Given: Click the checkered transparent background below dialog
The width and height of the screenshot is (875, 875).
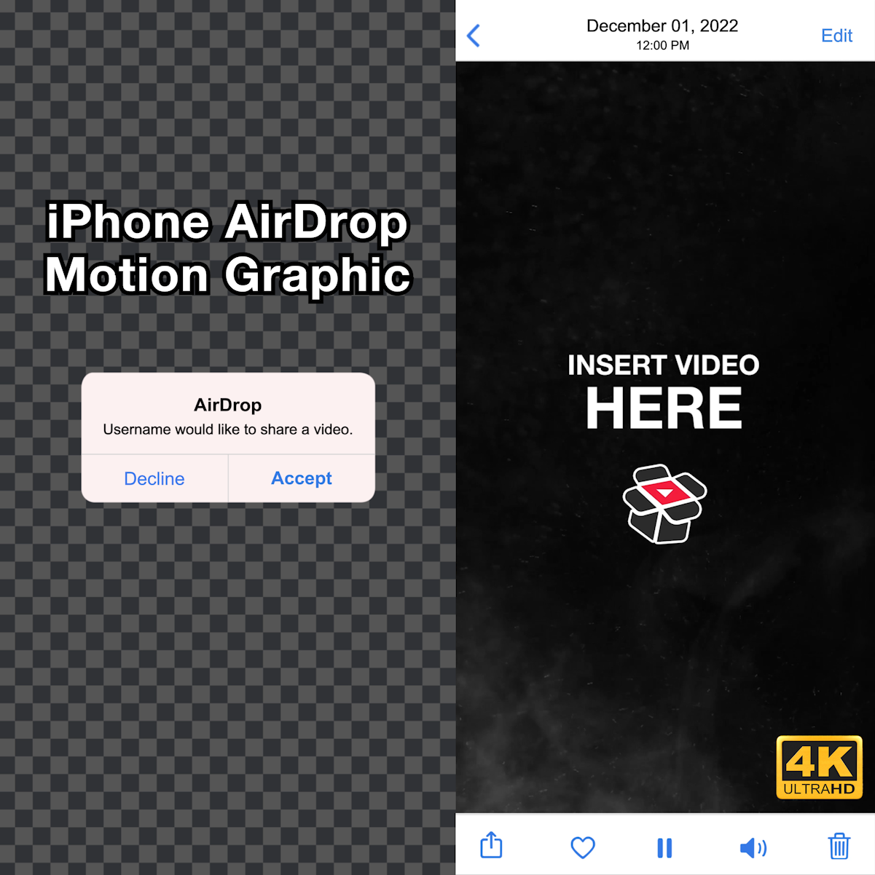Looking at the screenshot, I should point(227,655).
